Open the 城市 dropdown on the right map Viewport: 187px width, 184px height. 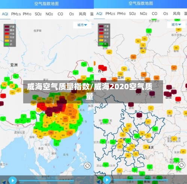(176, 25)
